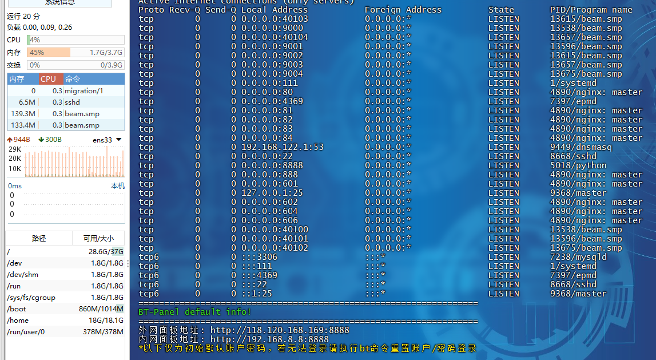Click the 0.0.0.0:8888 local address entry
The width and height of the screenshot is (656, 360).
(x=272, y=165)
